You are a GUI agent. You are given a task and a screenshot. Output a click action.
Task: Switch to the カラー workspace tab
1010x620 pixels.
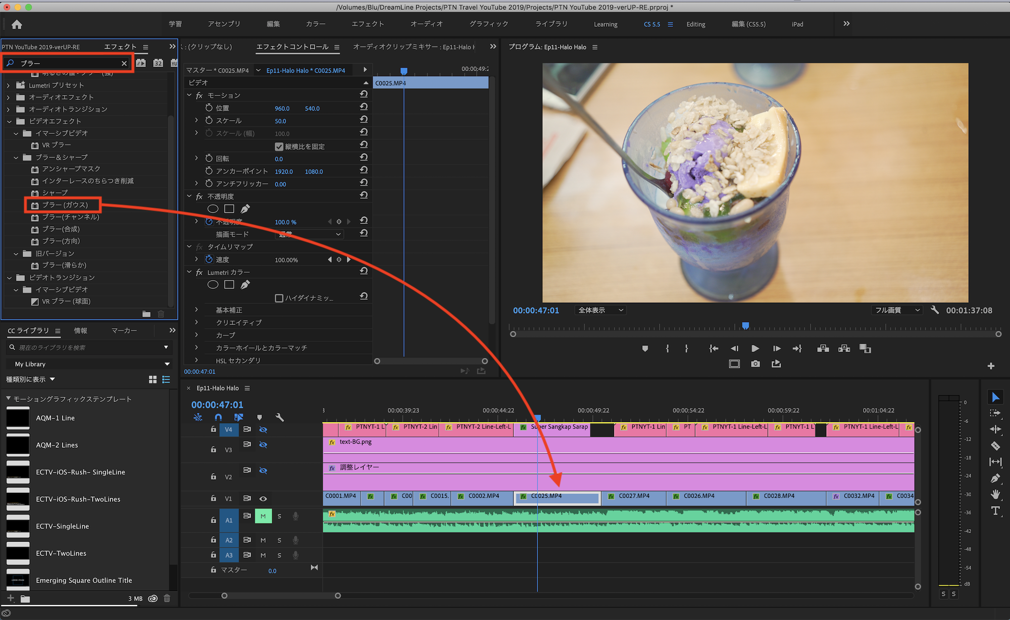click(315, 24)
